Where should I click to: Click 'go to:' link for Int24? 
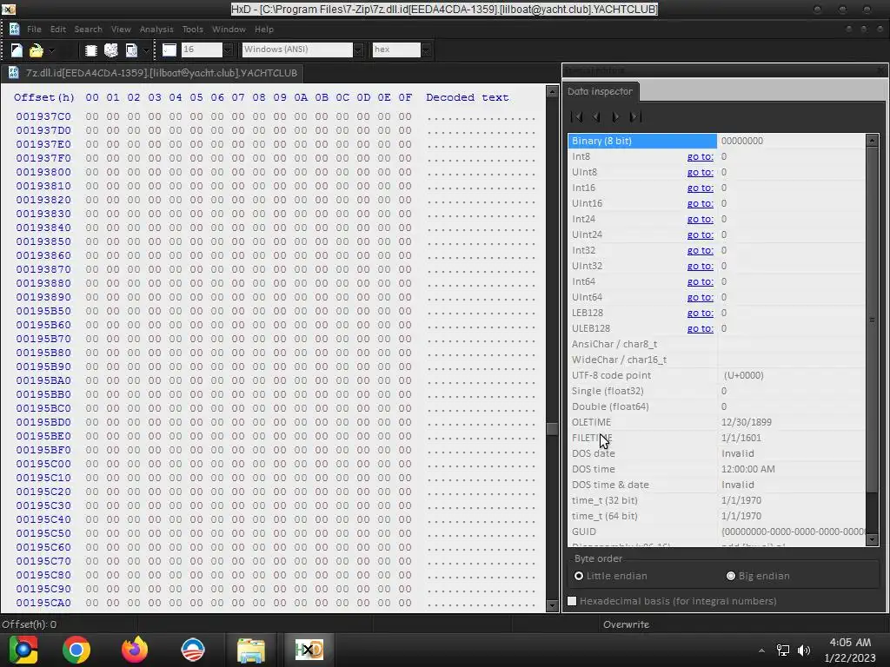700,219
